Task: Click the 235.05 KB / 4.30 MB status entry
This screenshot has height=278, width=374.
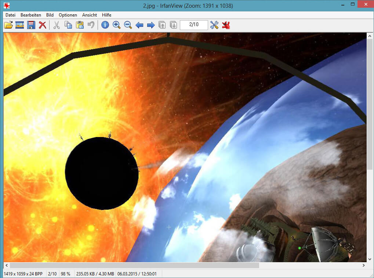Action: (x=95, y=274)
